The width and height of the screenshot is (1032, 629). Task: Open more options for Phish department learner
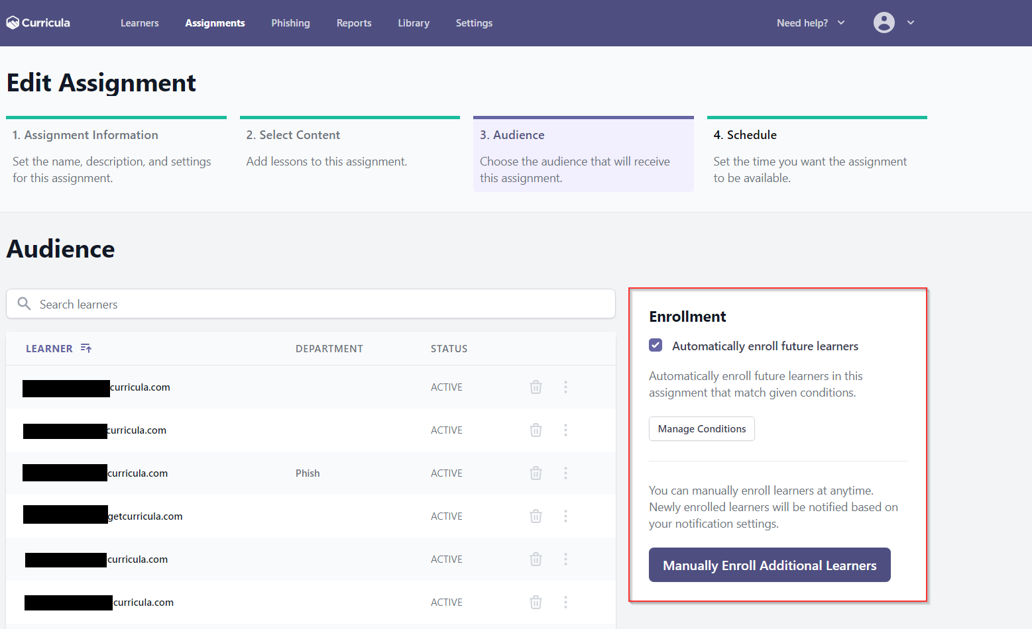pos(565,473)
